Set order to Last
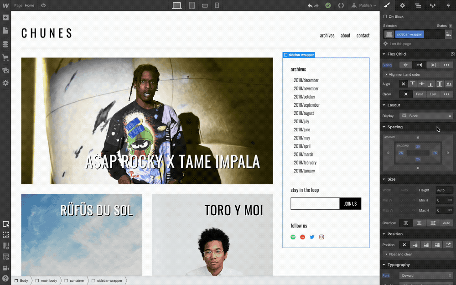 coord(433,94)
